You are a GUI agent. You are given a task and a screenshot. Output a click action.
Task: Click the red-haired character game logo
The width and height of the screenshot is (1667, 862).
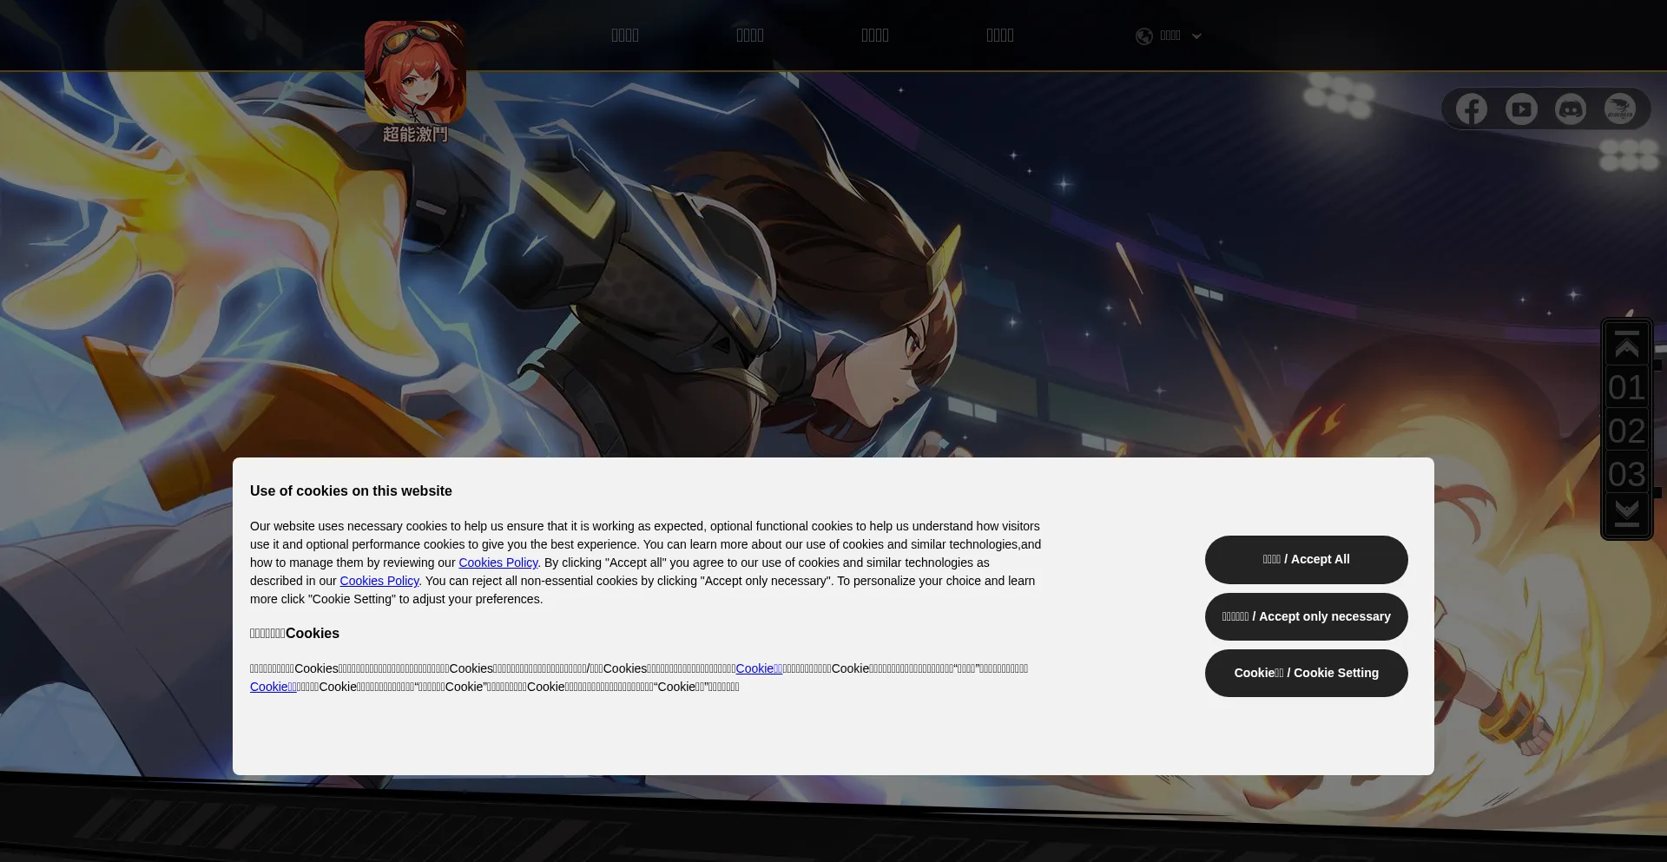pyautogui.click(x=415, y=74)
